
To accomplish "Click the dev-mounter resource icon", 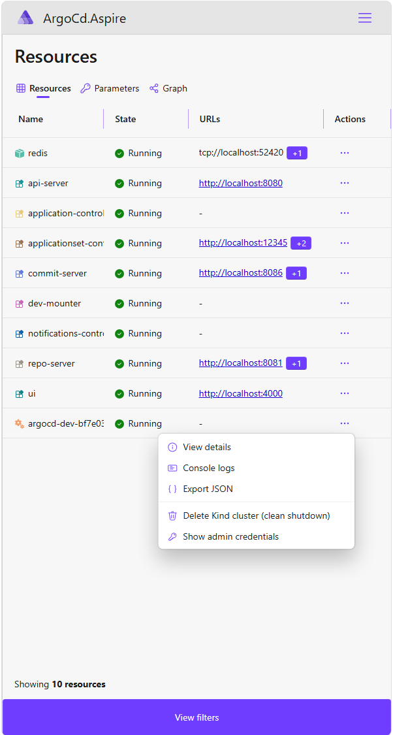I will click(19, 303).
